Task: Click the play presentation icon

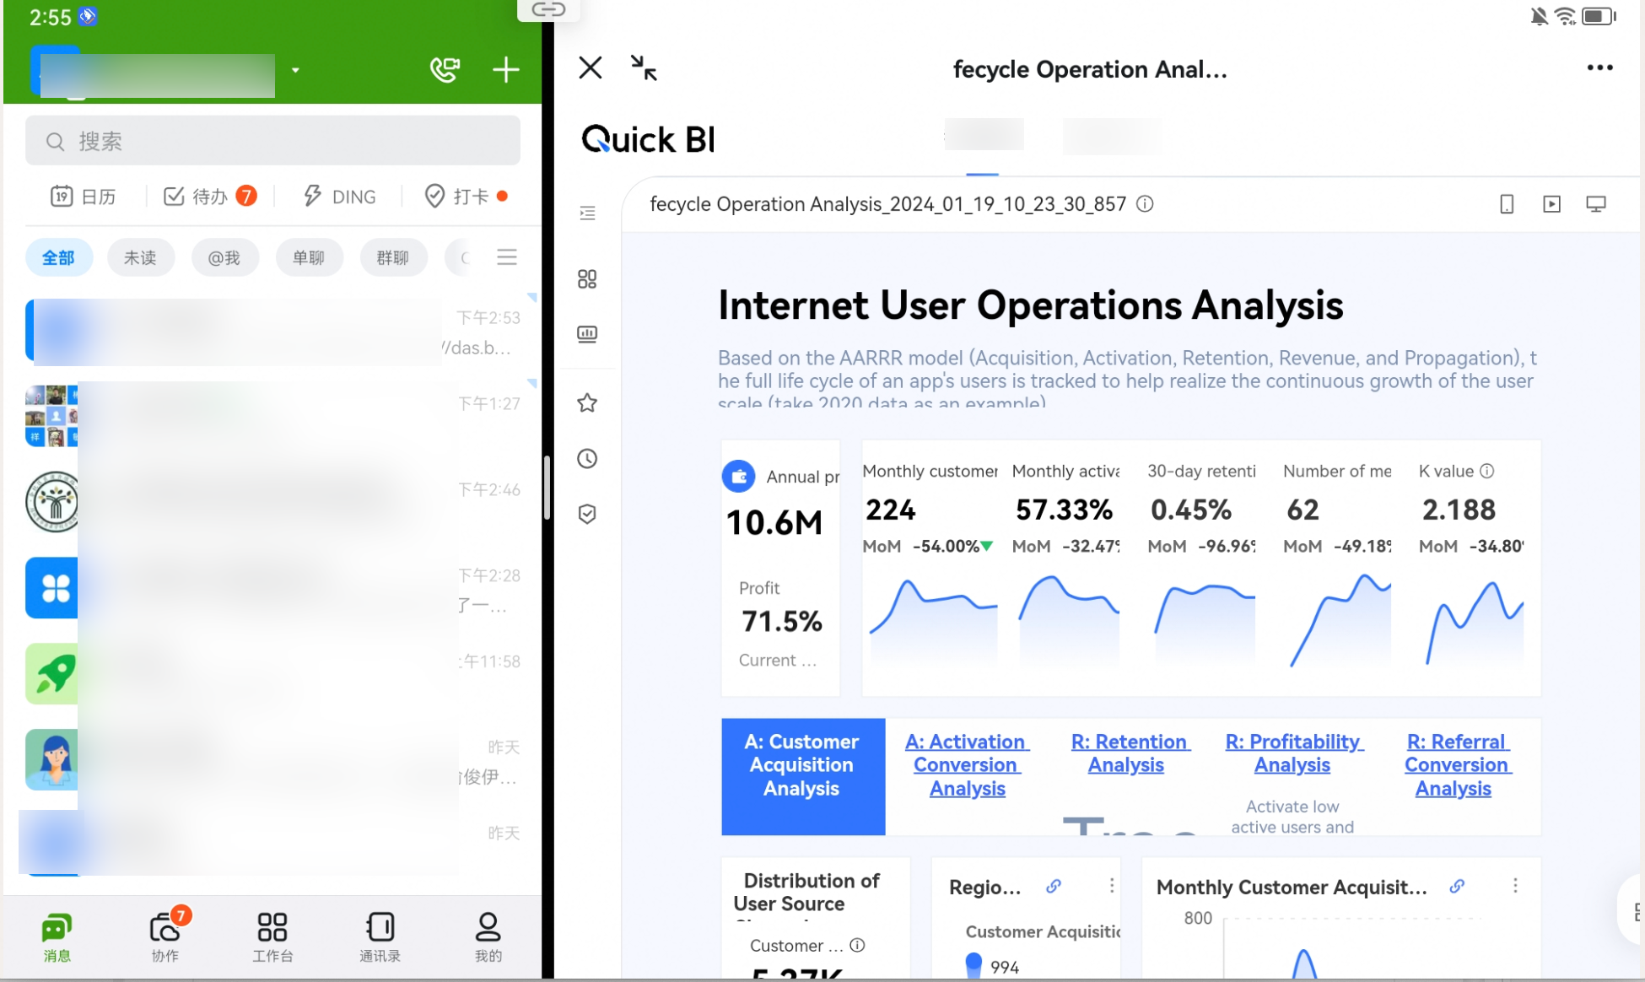Action: pos(1551,204)
